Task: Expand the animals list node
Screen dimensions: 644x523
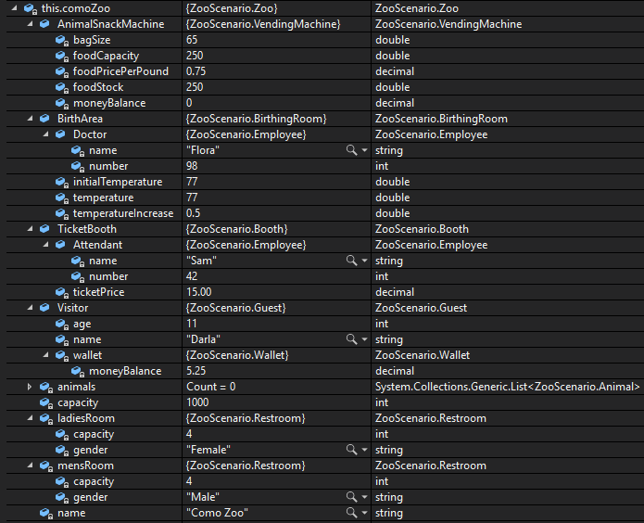Action: (29, 387)
